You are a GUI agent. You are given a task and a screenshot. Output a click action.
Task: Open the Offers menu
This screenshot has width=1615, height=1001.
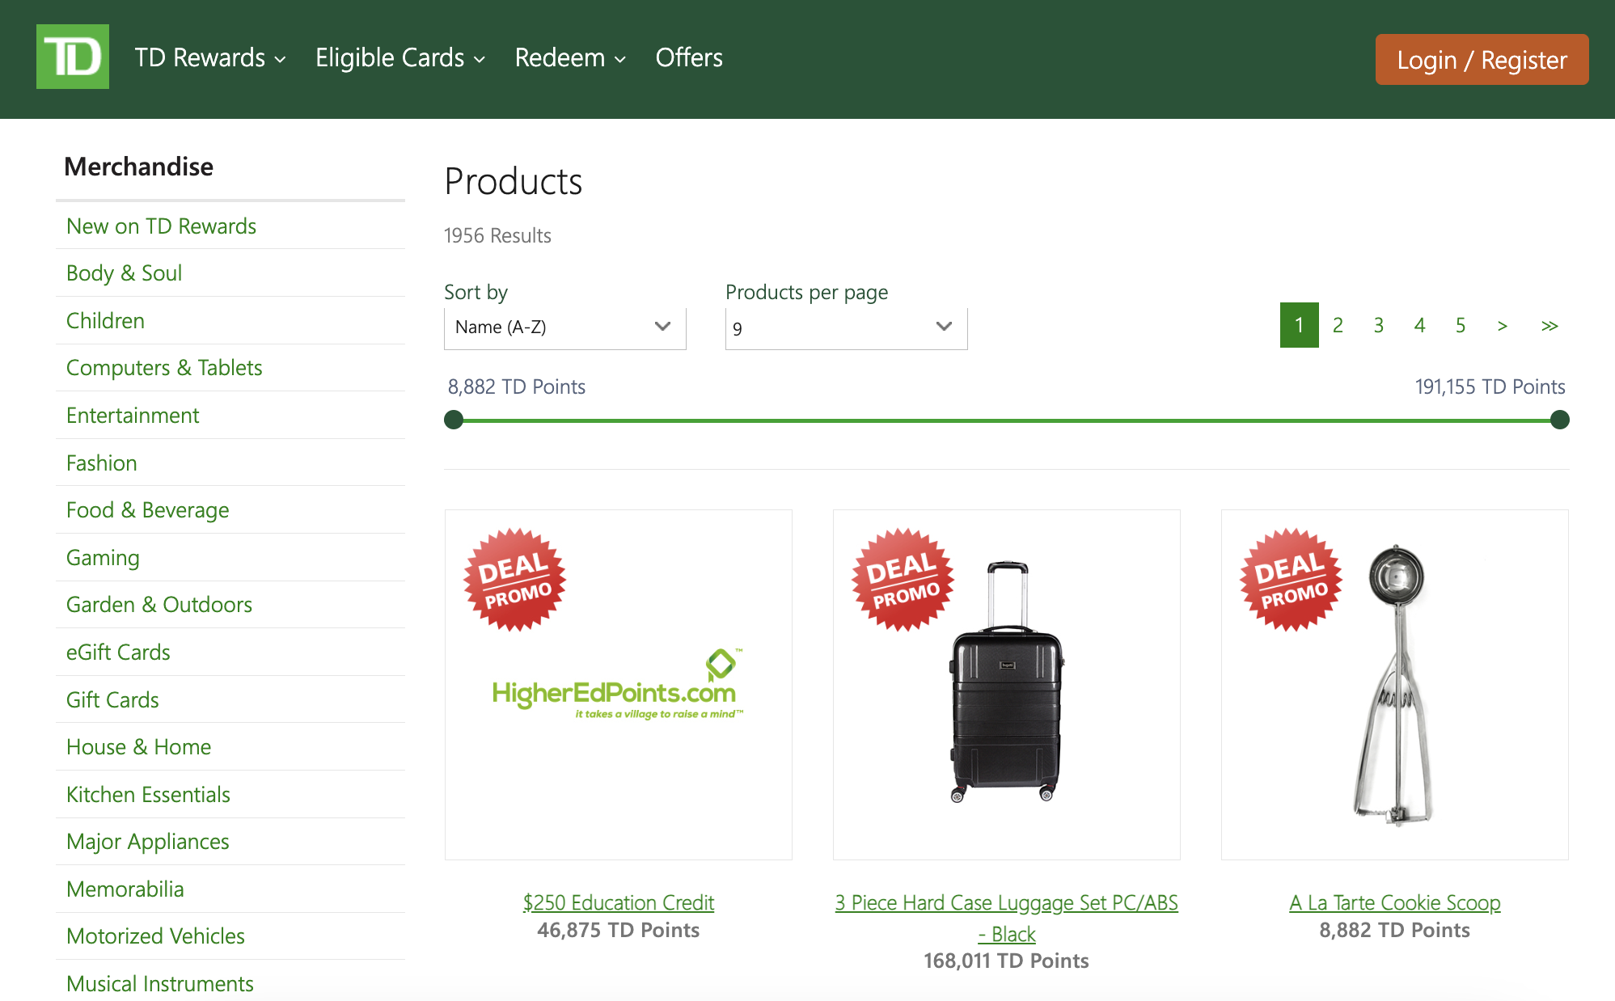pos(689,57)
